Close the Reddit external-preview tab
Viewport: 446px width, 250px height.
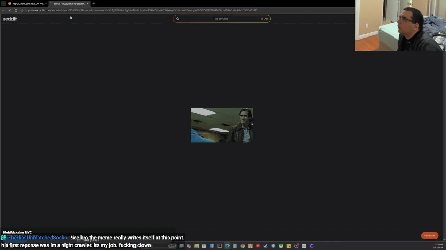87,3
